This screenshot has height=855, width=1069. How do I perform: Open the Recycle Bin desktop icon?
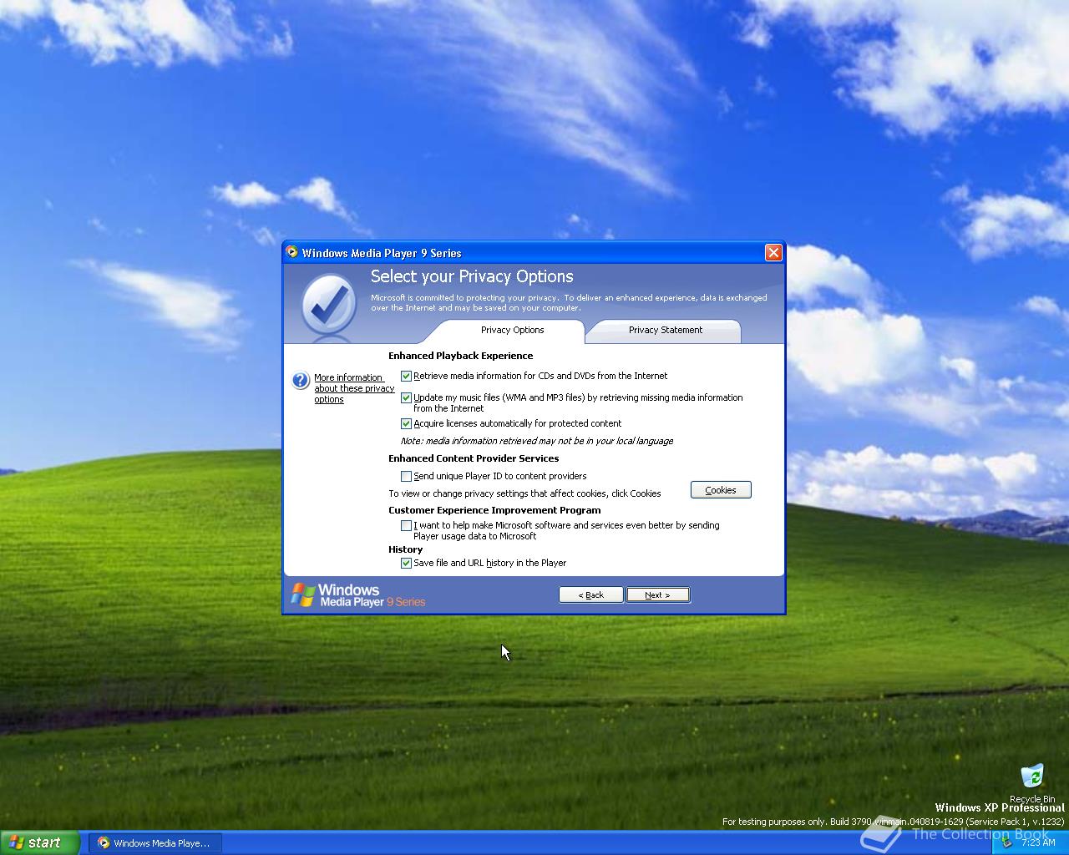click(1032, 783)
